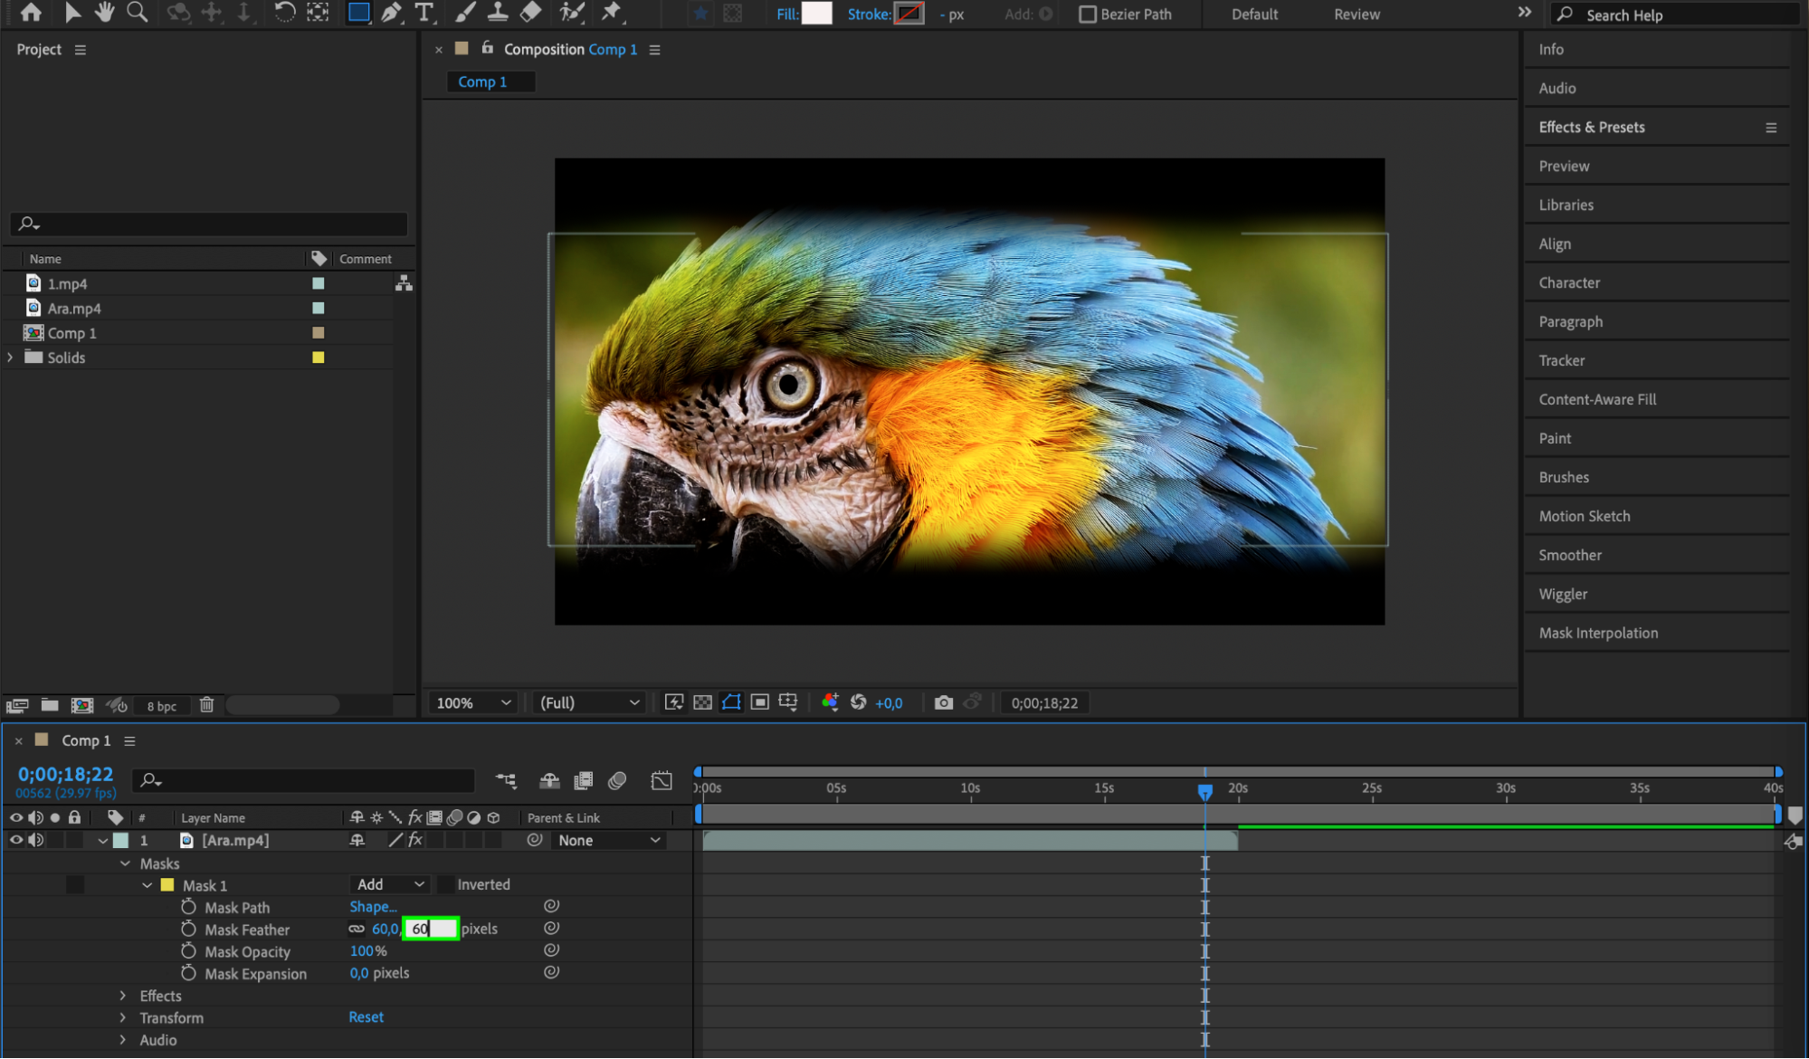Image resolution: width=1809 pixels, height=1059 pixels.
Task: Expand the Transform property group
Action: [123, 1017]
